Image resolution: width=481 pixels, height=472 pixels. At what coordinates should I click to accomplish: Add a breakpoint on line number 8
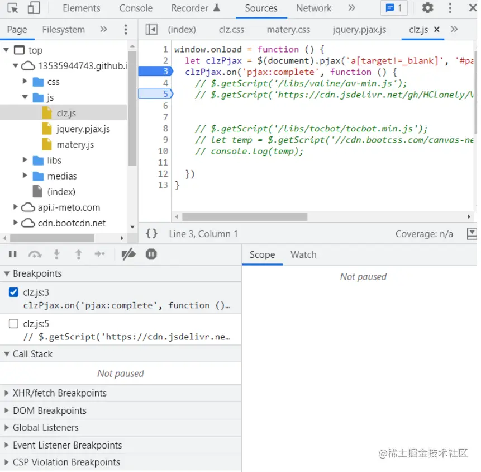point(165,129)
